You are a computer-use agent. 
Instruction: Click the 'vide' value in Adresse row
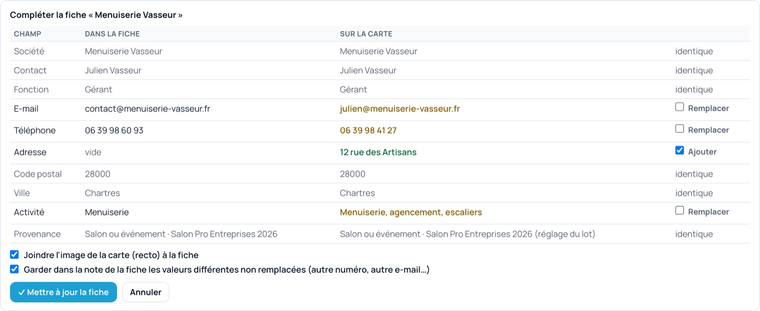click(x=93, y=152)
